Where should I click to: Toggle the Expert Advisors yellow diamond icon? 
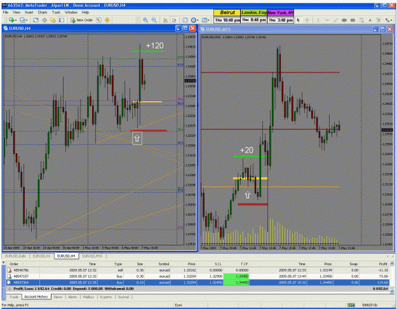(107, 20)
